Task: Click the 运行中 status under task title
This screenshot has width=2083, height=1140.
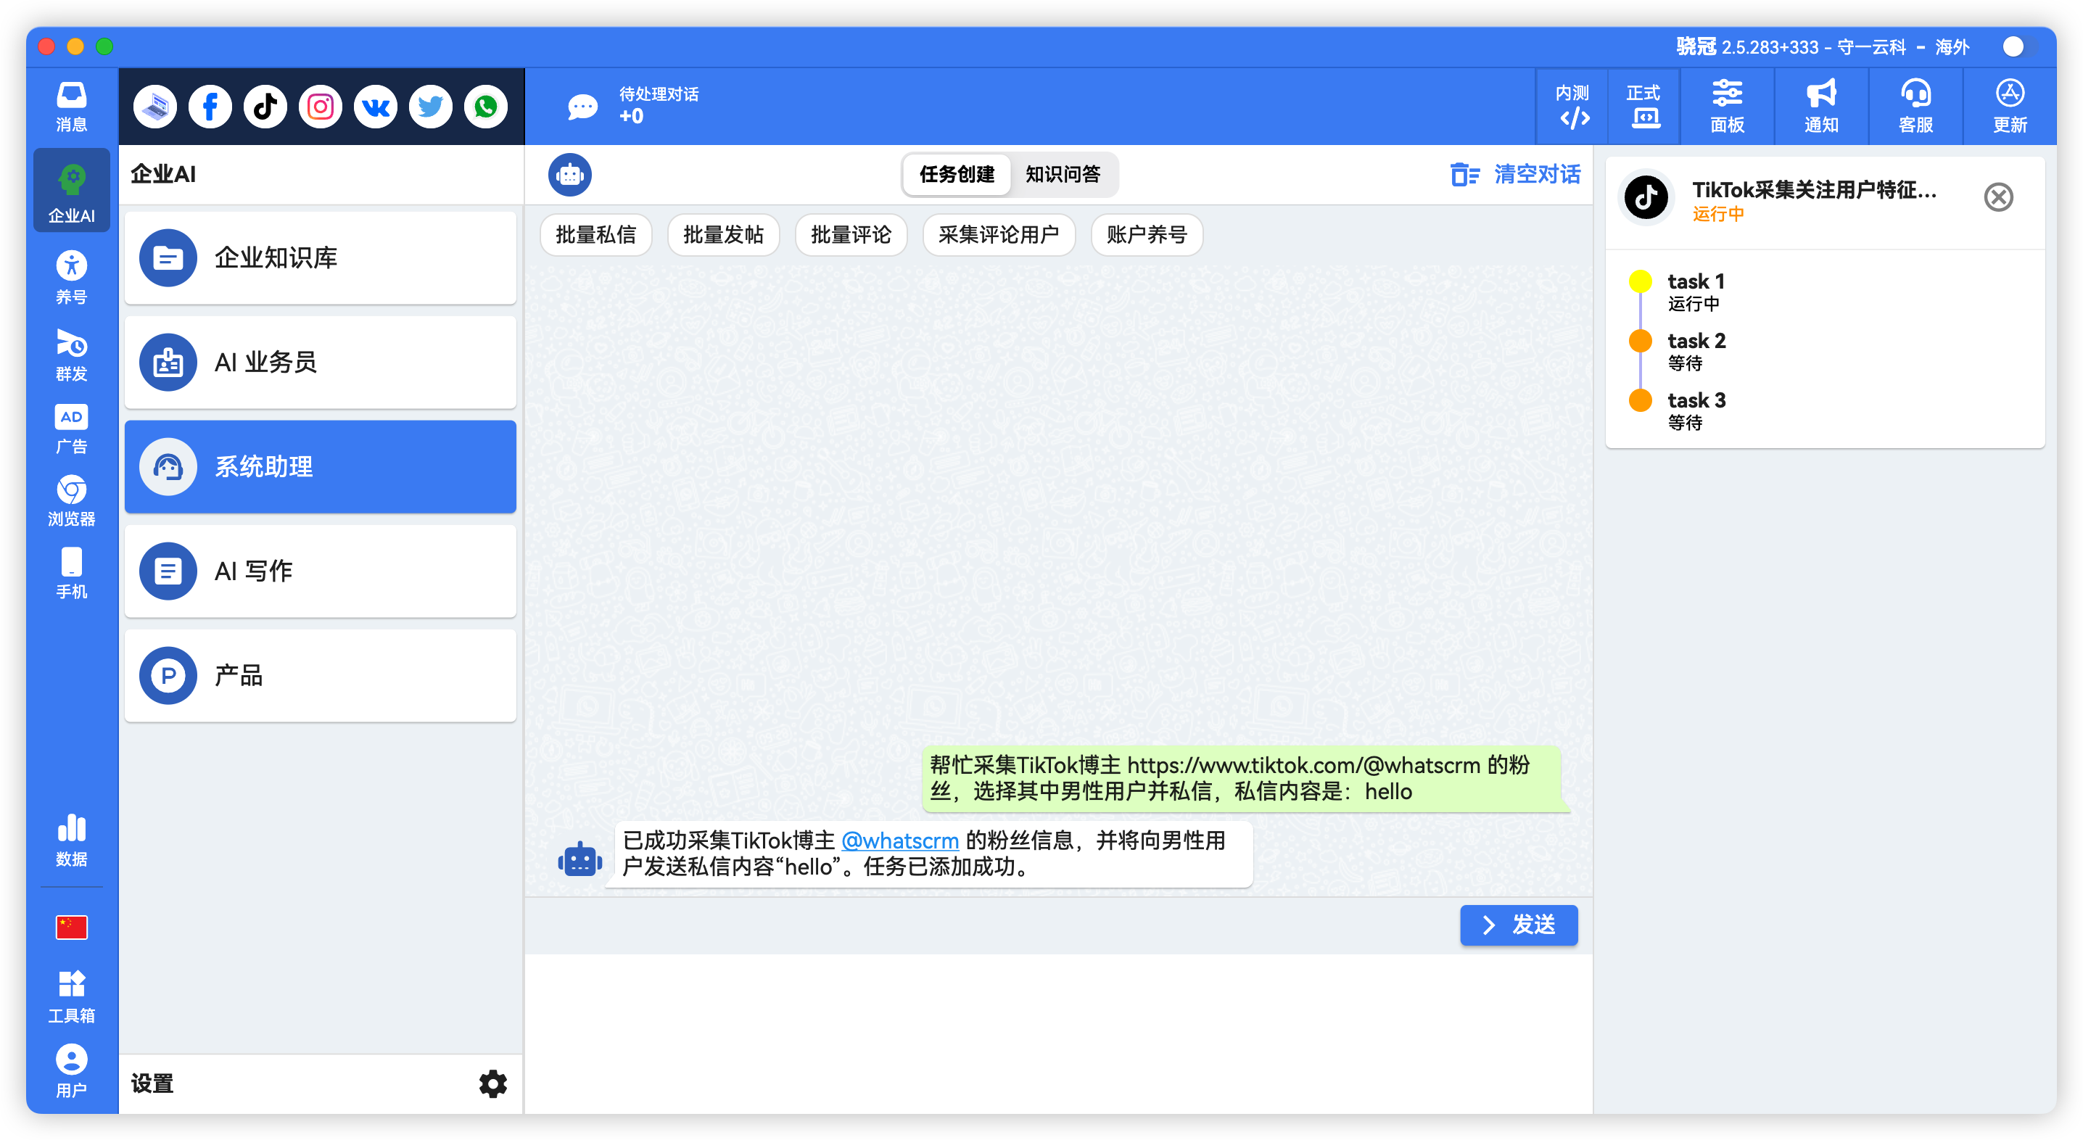Action: [1718, 214]
